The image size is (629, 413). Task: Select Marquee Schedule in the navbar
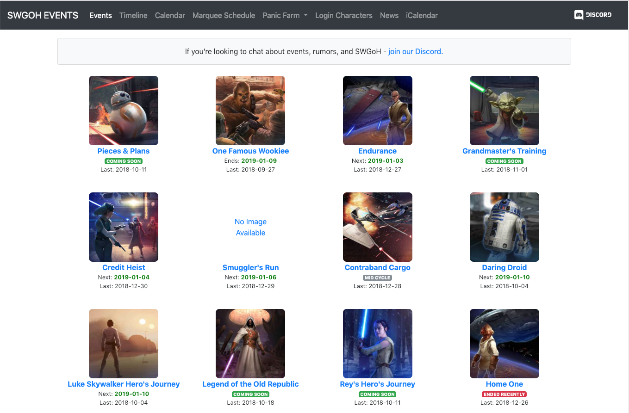click(224, 15)
